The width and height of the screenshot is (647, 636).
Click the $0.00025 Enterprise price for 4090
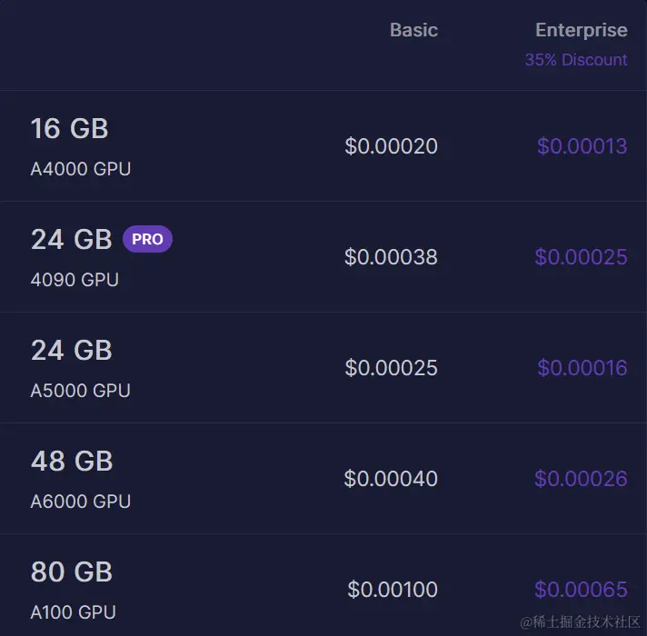click(581, 257)
